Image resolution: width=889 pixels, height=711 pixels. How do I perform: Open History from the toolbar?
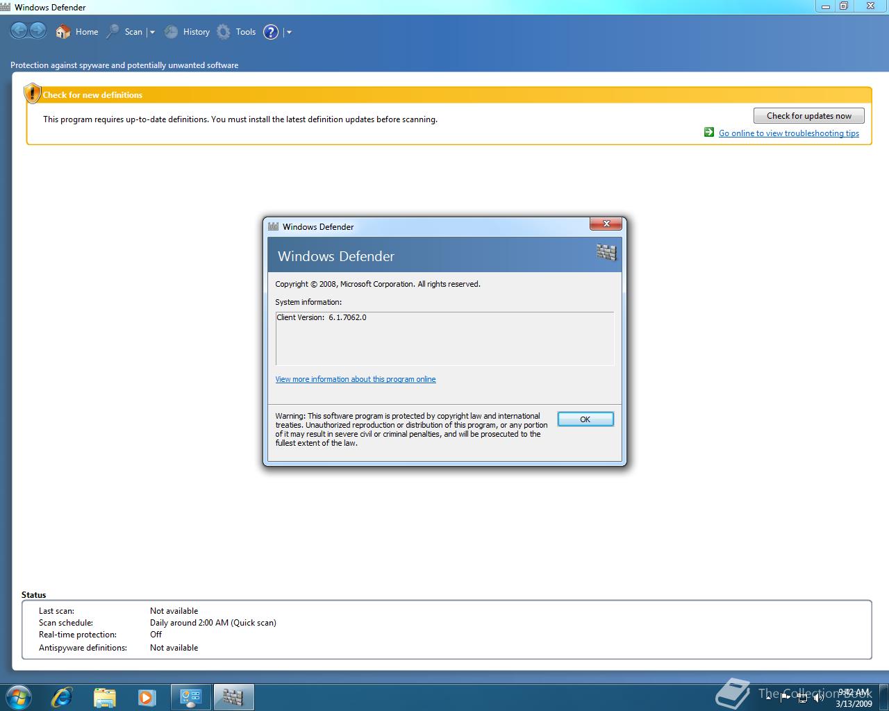pyautogui.click(x=187, y=32)
